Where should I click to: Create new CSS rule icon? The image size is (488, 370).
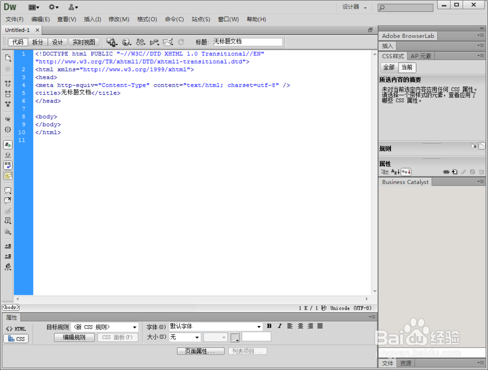point(455,172)
